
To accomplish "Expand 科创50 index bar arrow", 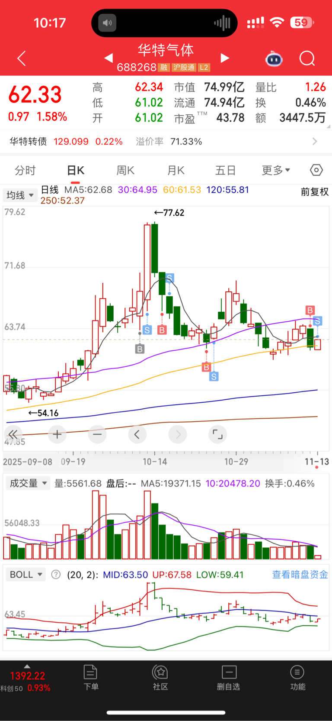I will [x=27, y=666].
